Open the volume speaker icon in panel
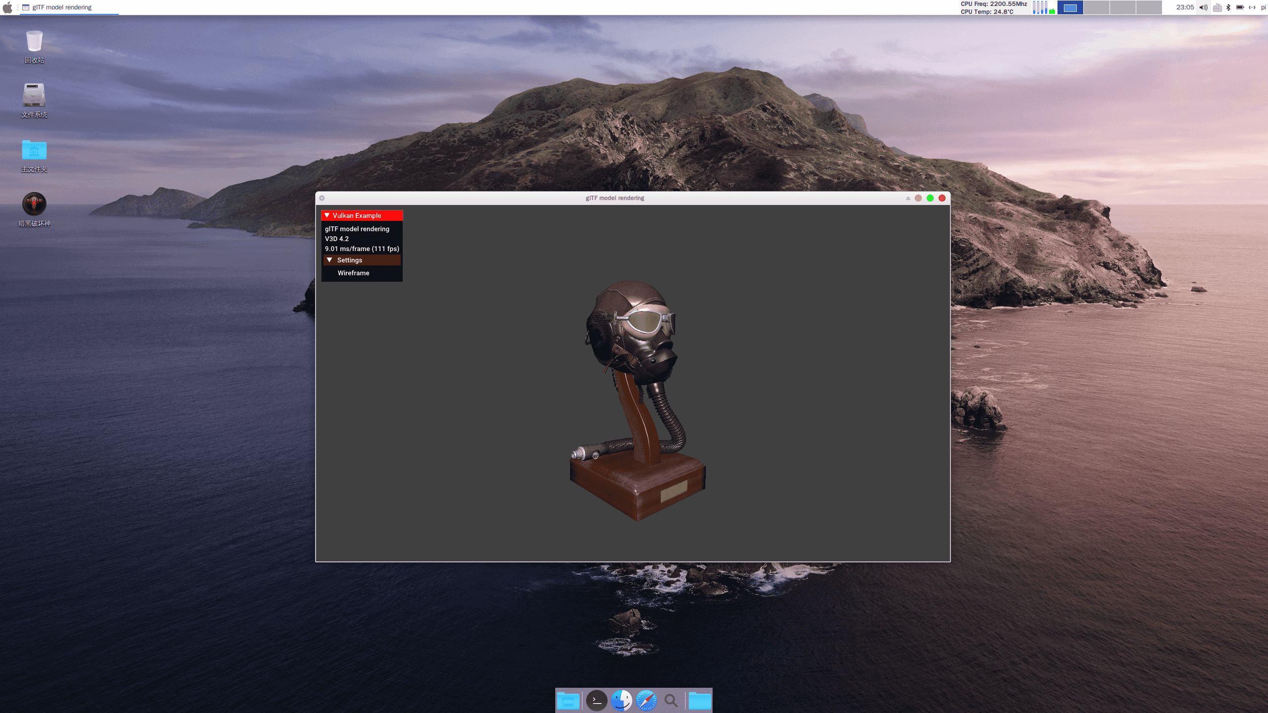This screenshot has width=1268, height=713. pyautogui.click(x=1203, y=7)
